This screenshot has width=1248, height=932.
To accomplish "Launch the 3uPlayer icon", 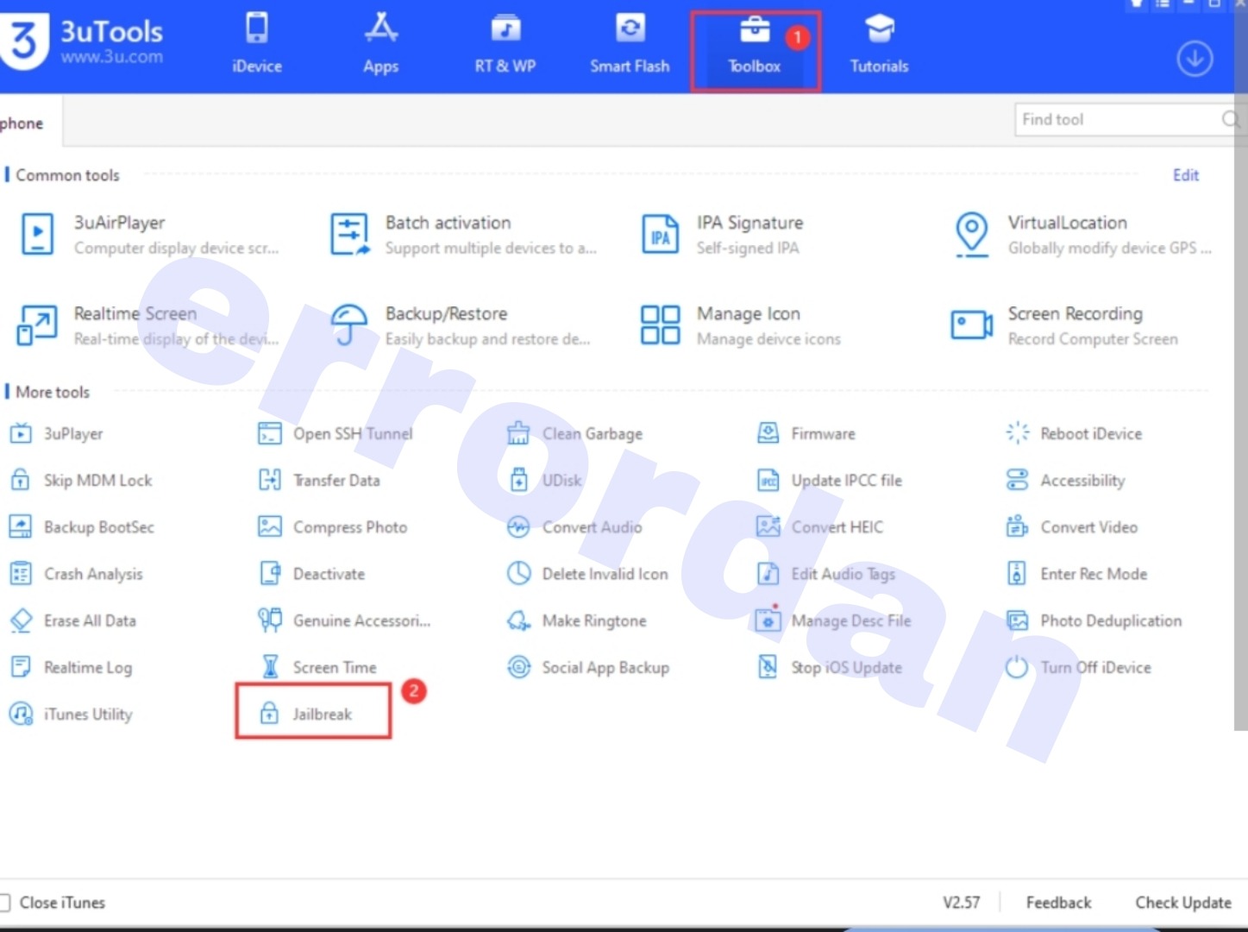I will [x=21, y=433].
